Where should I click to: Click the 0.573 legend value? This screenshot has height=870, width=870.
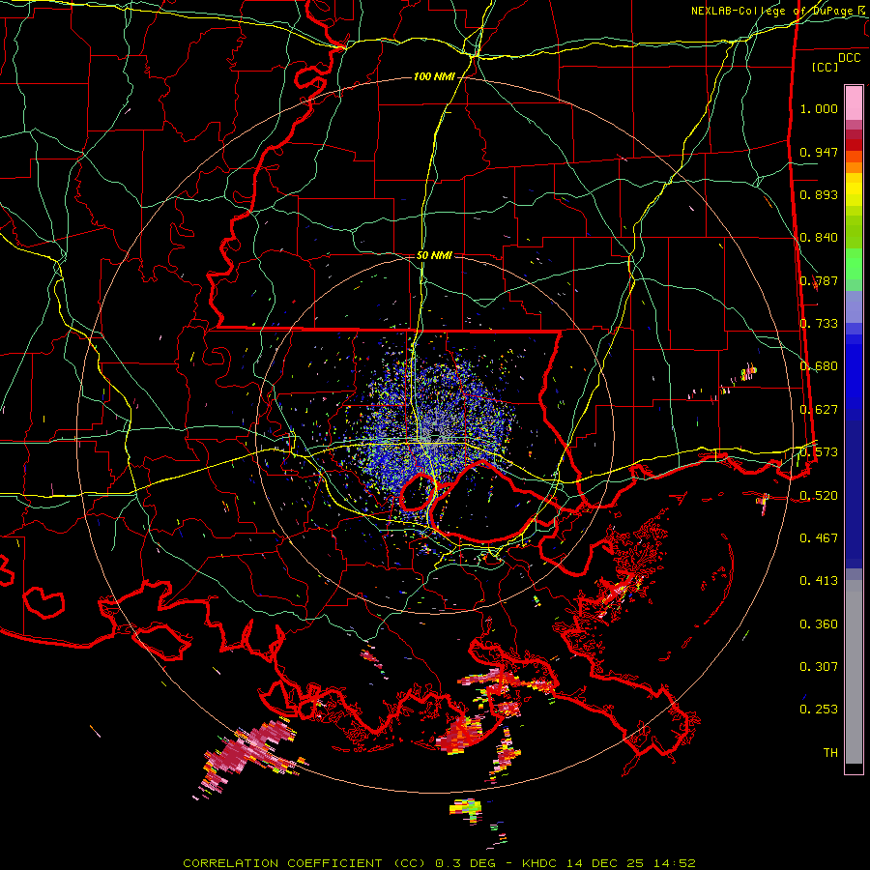[819, 452]
